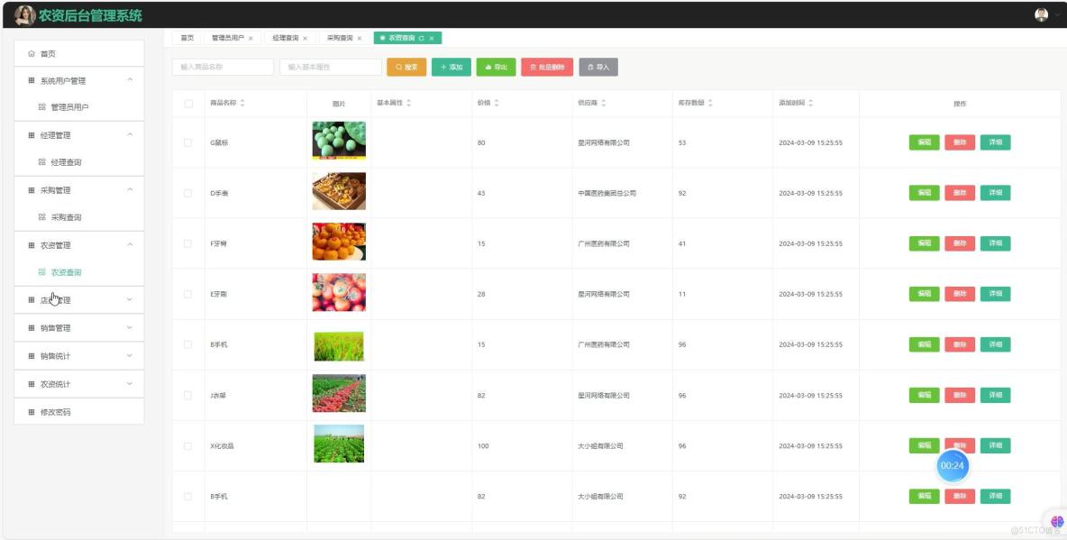Check the select-all checkbox in the table header
The width and height of the screenshot is (1067, 540).
[x=189, y=103]
